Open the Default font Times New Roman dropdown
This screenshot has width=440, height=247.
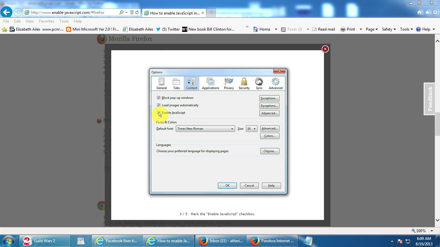[x=205, y=128]
